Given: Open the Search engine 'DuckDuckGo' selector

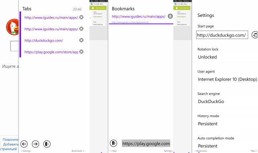Looking at the screenshot, I should coord(211,101).
